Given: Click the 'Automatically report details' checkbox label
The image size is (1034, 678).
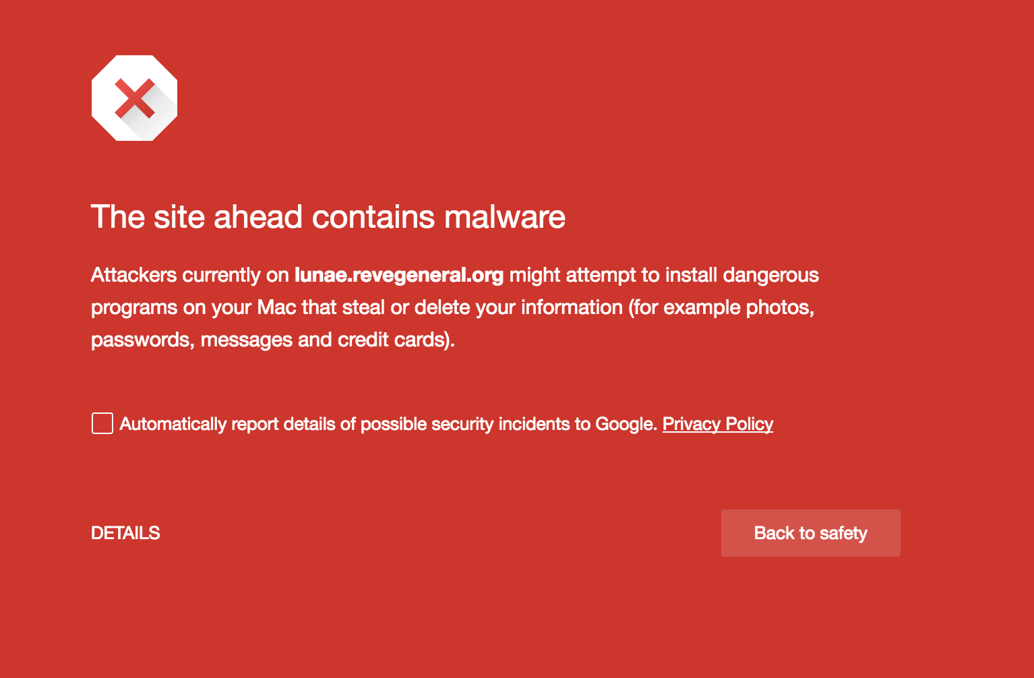Looking at the screenshot, I should click(x=388, y=424).
